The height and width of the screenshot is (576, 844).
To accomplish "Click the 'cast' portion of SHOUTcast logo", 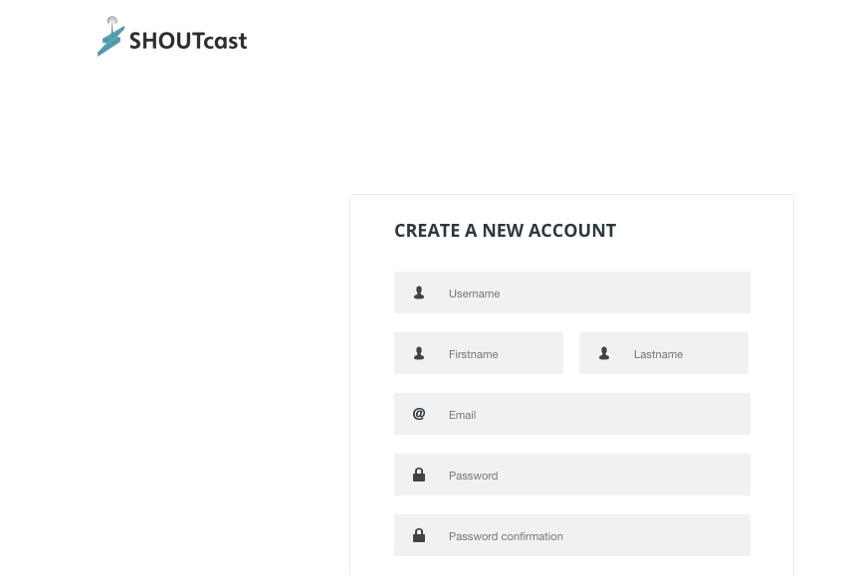I will tap(225, 42).
